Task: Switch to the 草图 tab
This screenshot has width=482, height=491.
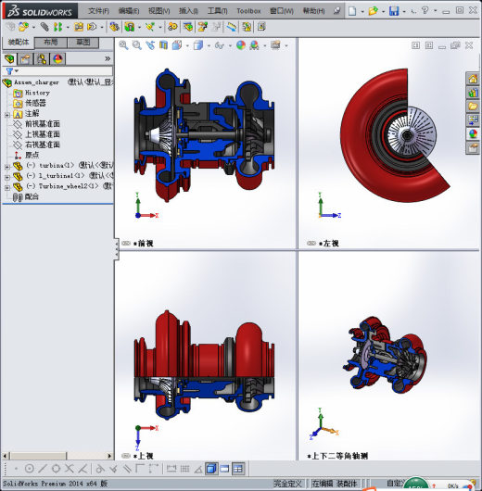Action: click(83, 43)
